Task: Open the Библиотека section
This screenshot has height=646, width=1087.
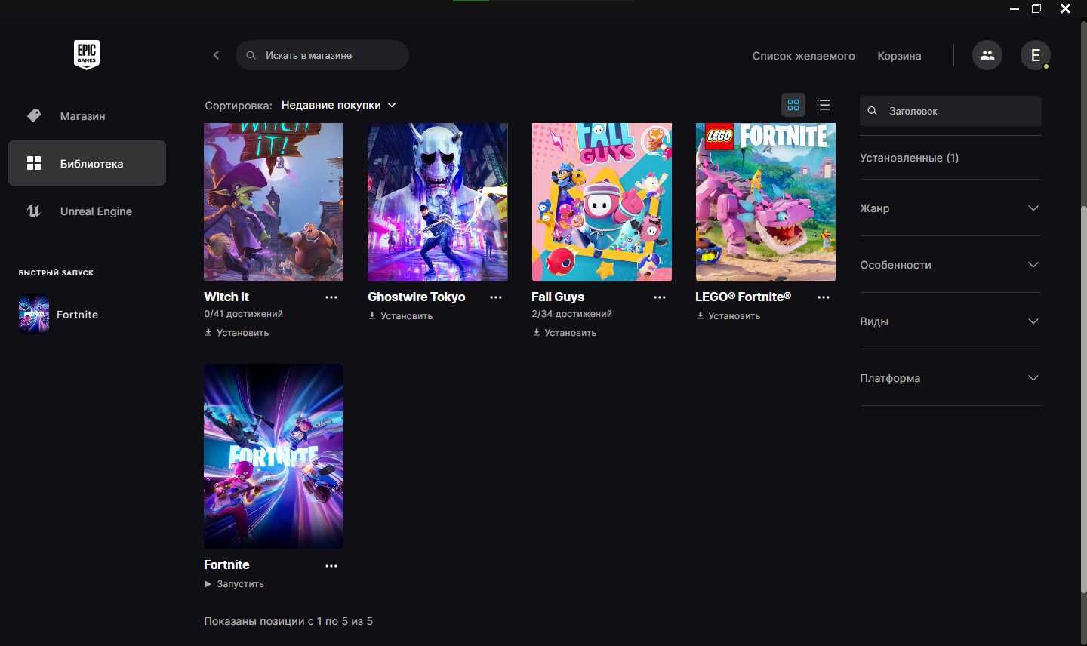Action: 87,163
